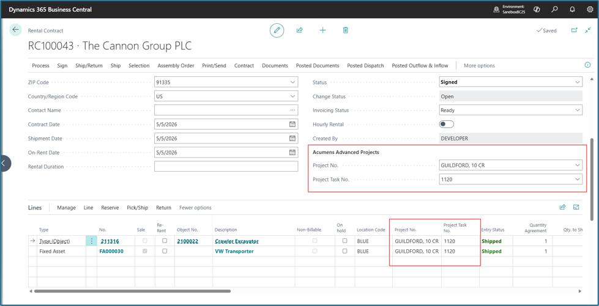Open object link 2100022

point(187,241)
